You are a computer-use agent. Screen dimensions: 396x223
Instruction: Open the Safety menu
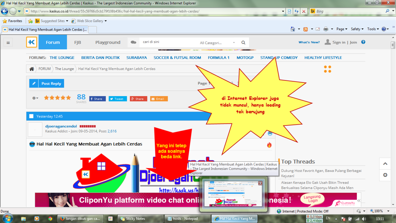click(x=357, y=29)
